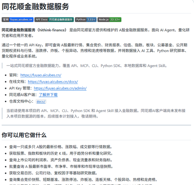Click the paragraph starting 通过一个统一的 API Key

click(95, 51)
